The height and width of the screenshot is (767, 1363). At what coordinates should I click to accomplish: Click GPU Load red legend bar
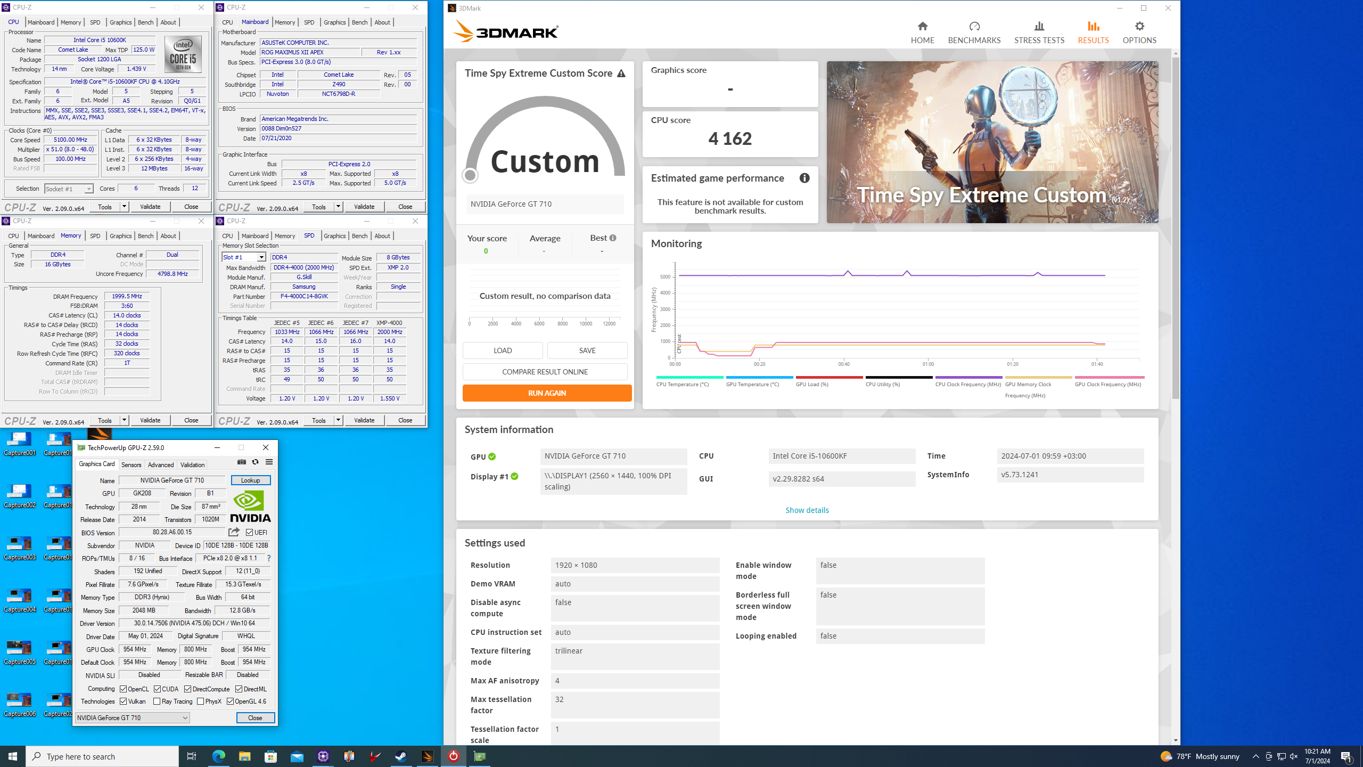[x=829, y=377]
